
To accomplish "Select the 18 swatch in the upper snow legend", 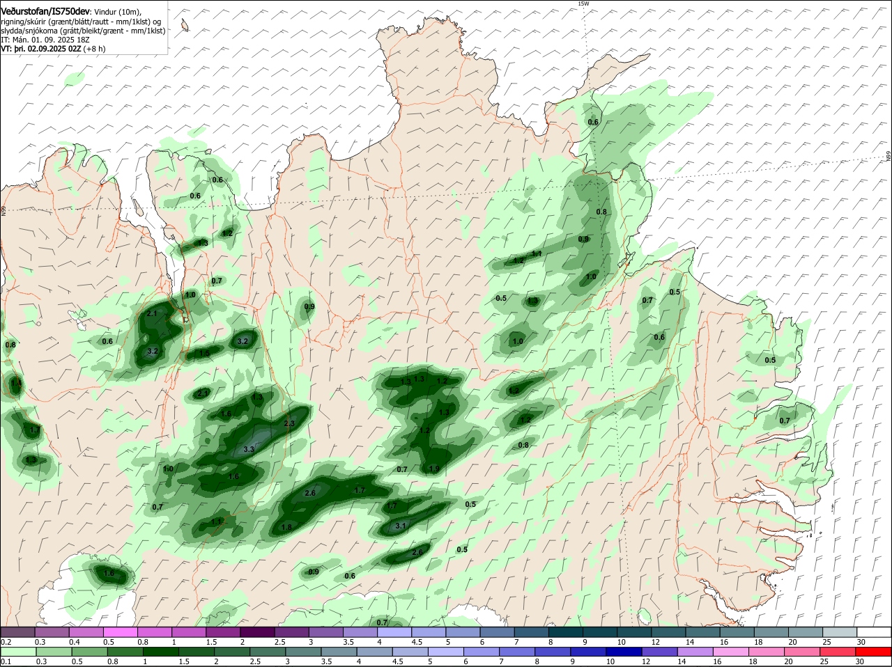I will coord(771,632).
